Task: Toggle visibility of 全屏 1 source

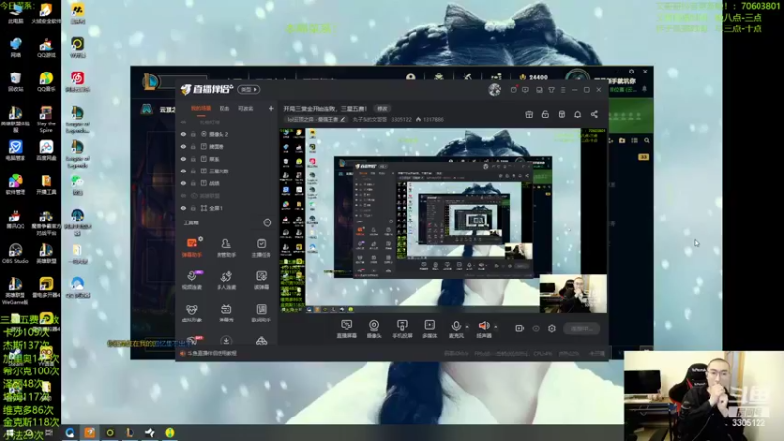Action: tap(183, 208)
